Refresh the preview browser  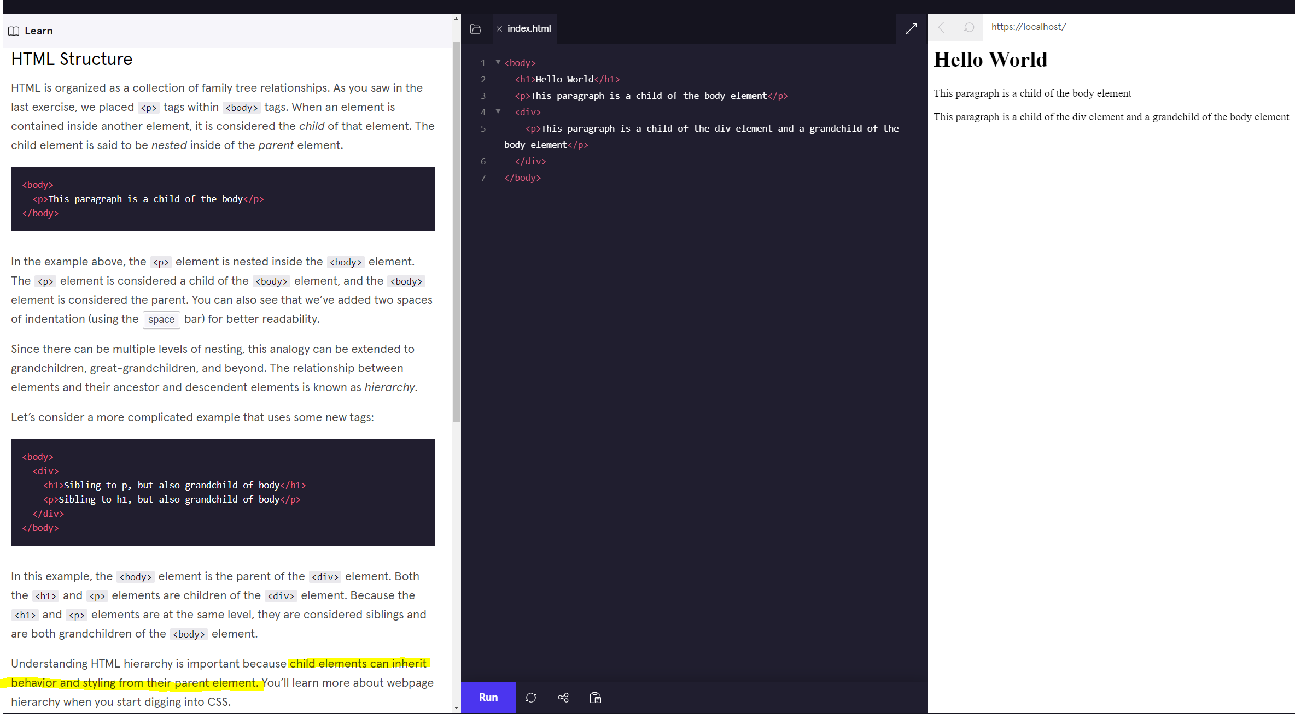969,27
